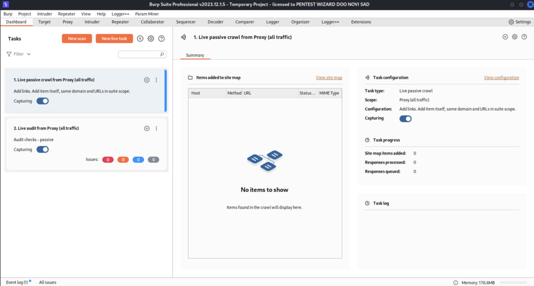This screenshot has width=534, height=286.
Task: Click the memory usage bar in status bar
Action: click(514, 282)
